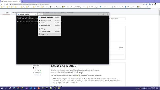Open the Courses bookmarks folder
The image size is (160, 90).
click(29, 7)
